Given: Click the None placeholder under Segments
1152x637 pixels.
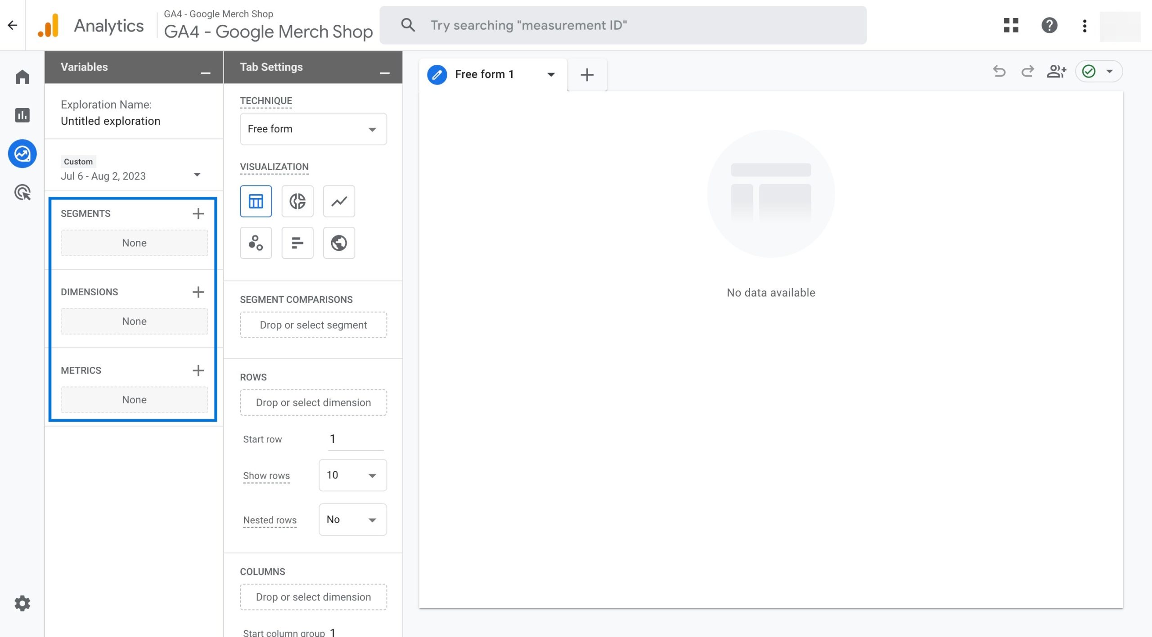Looking at the screenshot, I should pos(134,243).
